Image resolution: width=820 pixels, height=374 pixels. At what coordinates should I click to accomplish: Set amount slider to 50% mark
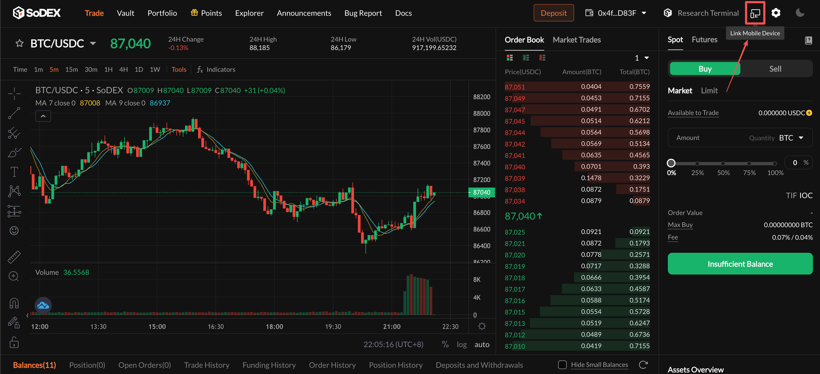point(723,163)
